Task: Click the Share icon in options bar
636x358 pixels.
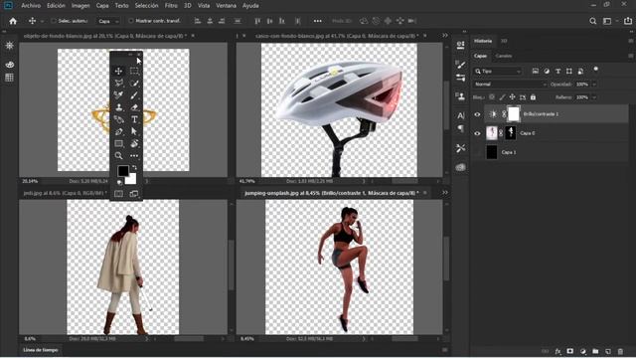Action: [x=628, y=21]
